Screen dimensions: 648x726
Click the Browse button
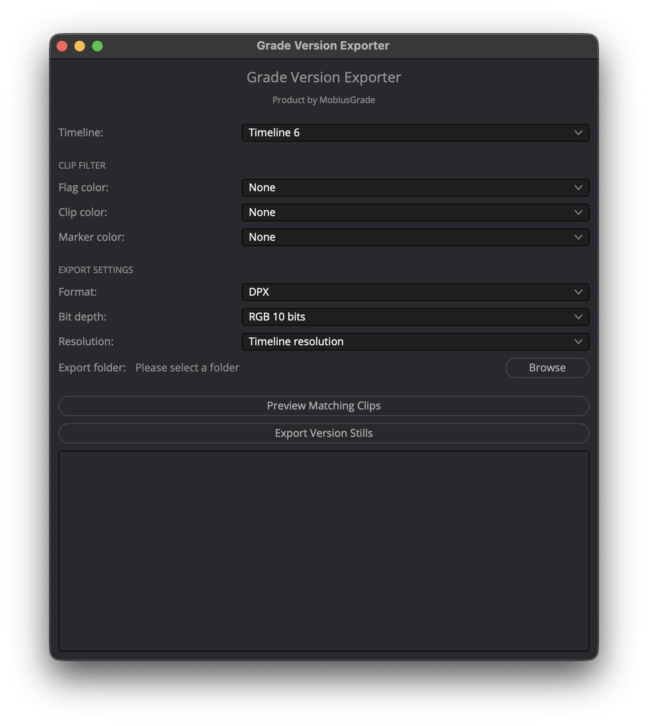(547, 368)
